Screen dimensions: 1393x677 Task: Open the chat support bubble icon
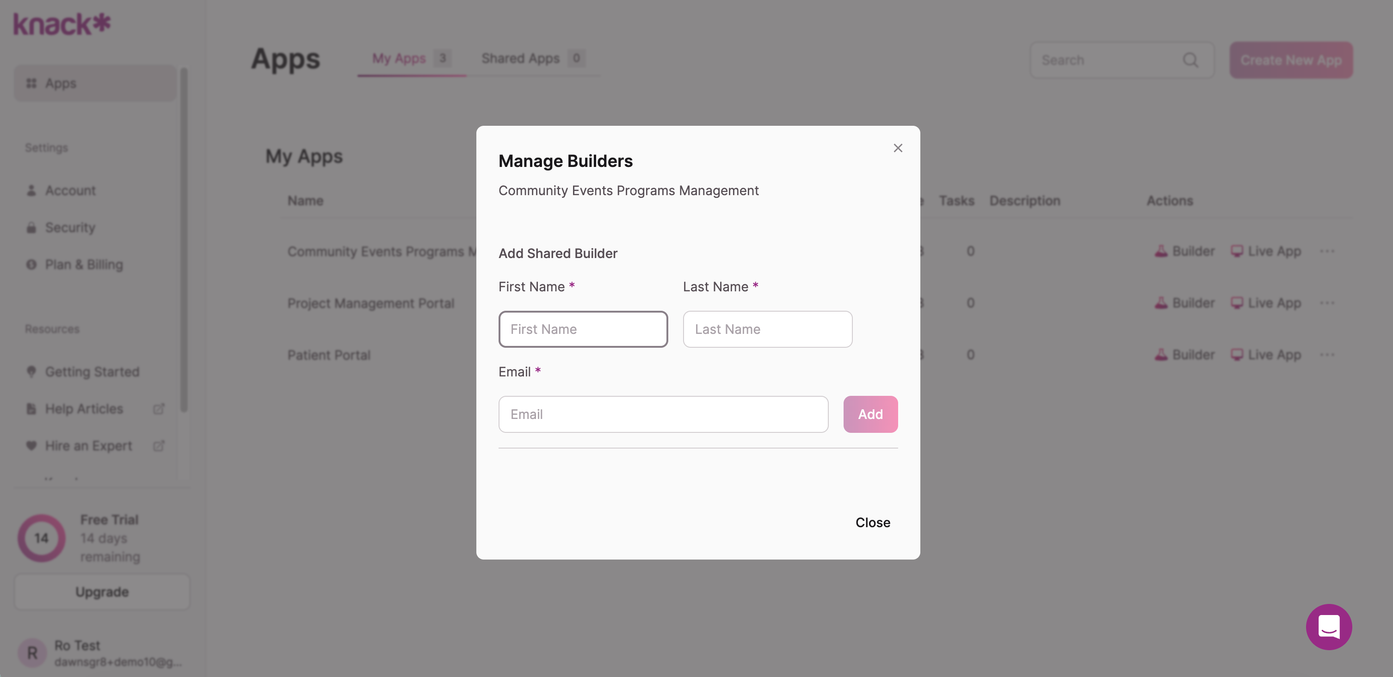1329,627
